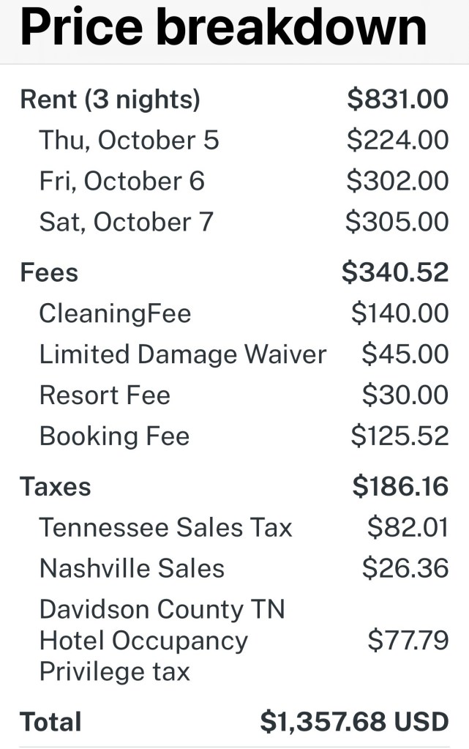Select the CleaningFee line item
This screenshot has width=469, height=749.
pos(115,313)
